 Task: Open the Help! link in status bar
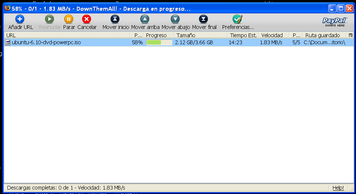coord(338,188)
